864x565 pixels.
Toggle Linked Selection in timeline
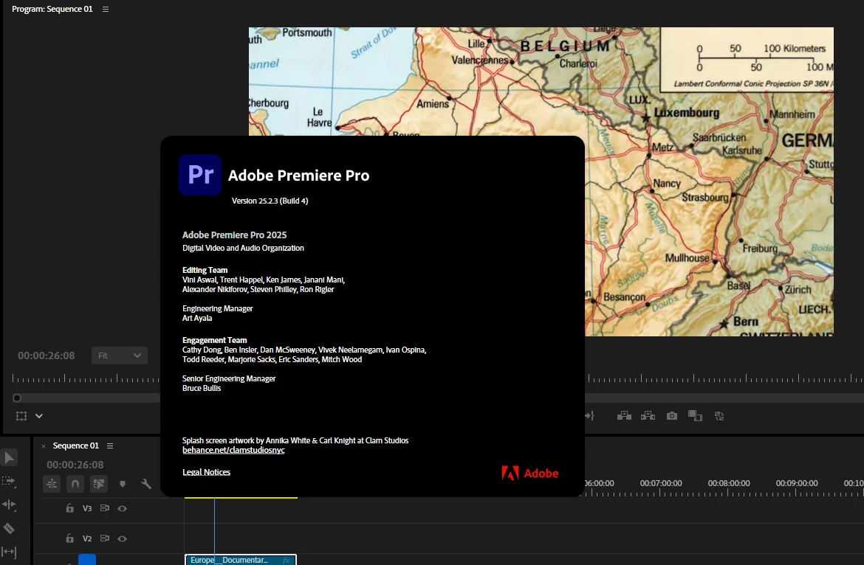[99, 484]
